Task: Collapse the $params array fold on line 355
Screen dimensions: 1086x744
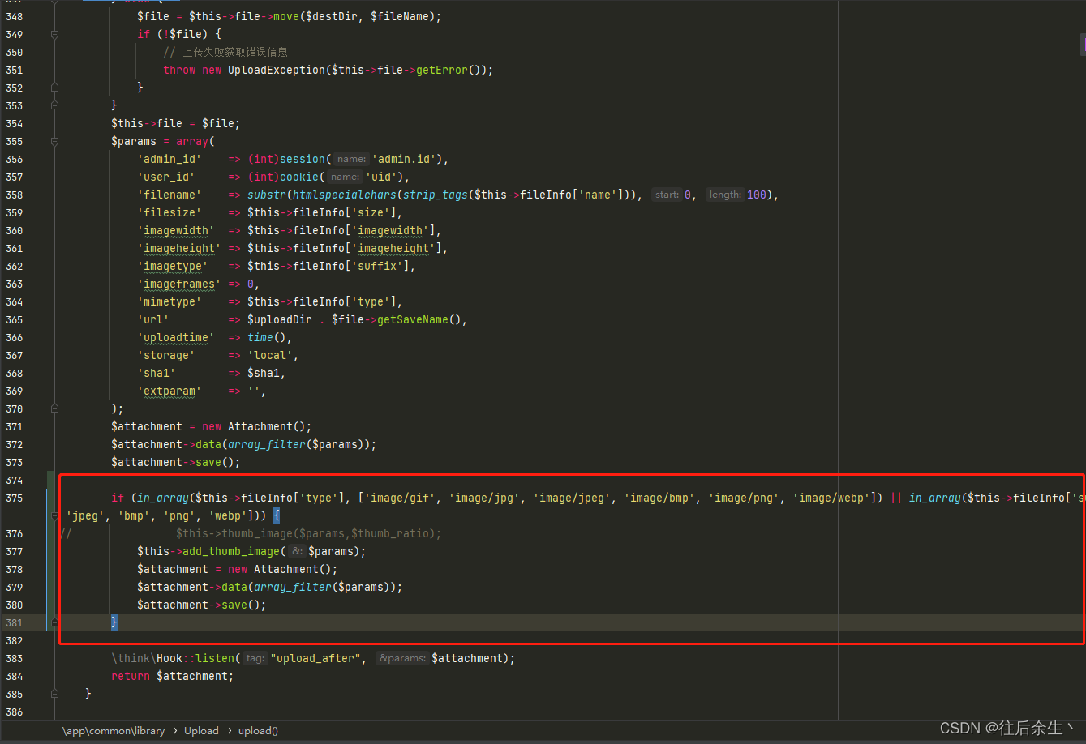Action: point(54,141)
